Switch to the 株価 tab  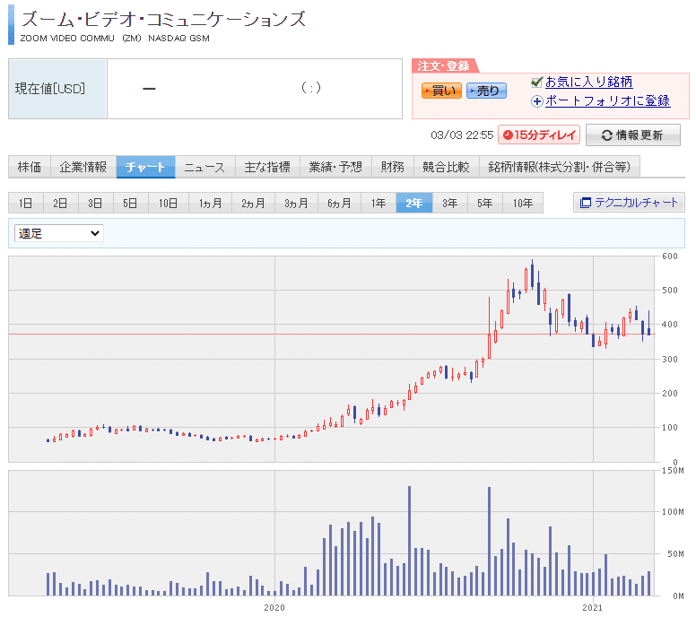30,167
